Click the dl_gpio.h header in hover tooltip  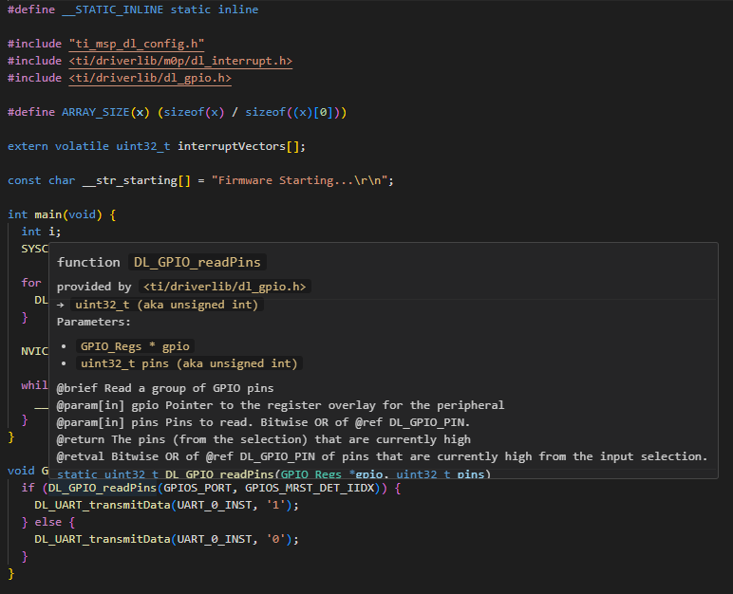click(x=226, y=287)
